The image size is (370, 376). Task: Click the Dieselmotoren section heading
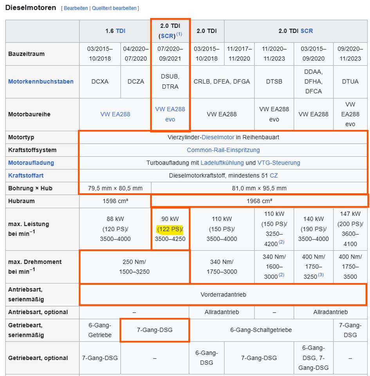(x=31, y=8)
